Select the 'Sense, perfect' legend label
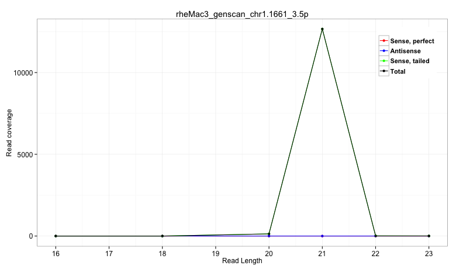Viewport: 456px width, 269px height. tap(412, 41)
